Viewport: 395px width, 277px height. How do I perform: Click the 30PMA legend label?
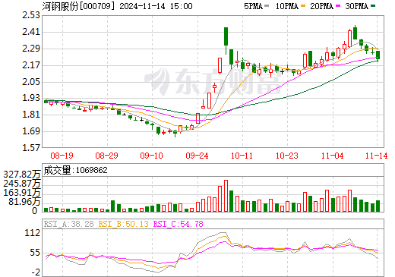coord(356,6)
